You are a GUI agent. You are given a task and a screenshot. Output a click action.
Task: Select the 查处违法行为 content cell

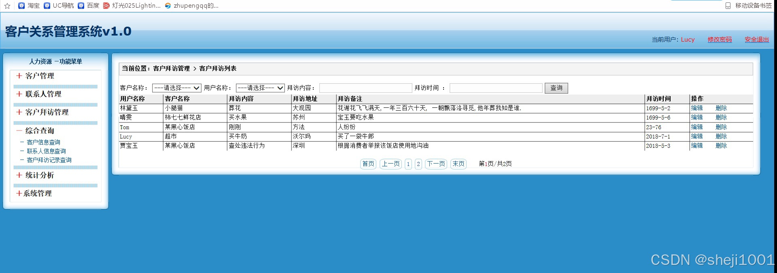pos(259,146)
